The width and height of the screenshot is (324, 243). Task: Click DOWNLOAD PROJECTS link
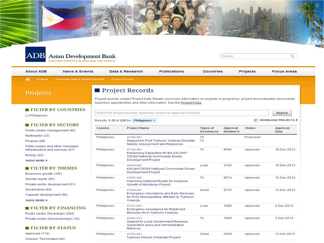pos(278,120)
